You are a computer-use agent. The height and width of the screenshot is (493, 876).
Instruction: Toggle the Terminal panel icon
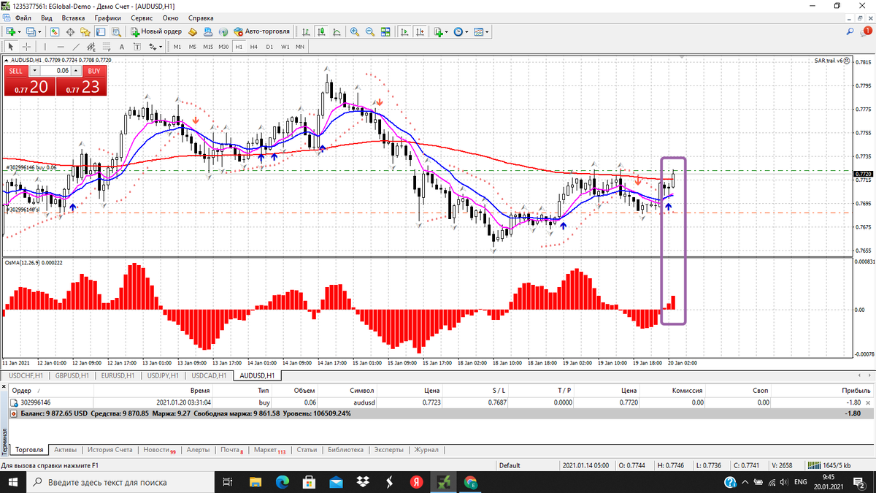click(100, 31)
